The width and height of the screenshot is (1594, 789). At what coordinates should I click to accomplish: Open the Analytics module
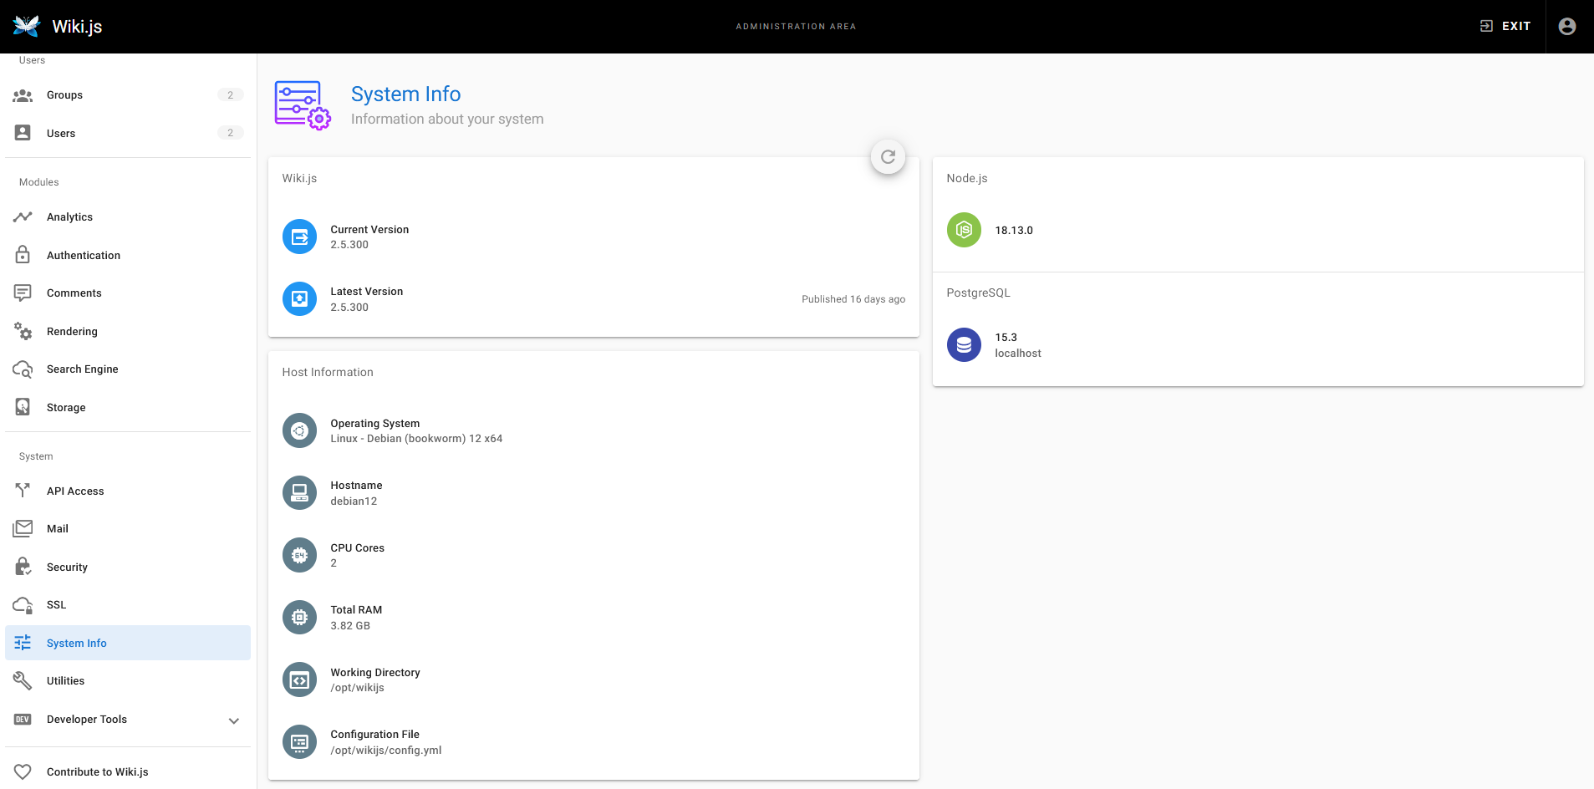128,217
